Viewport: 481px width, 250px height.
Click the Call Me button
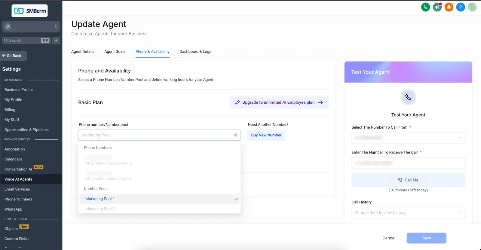(408, 180)
